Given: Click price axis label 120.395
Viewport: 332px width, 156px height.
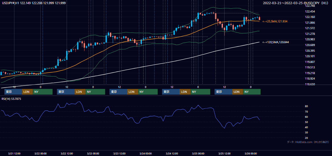Looking at the screenshot, I should coord(310,51).
